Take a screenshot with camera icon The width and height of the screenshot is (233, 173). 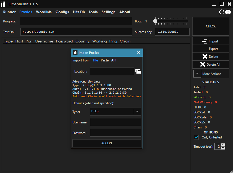click(x=228, y=12)
